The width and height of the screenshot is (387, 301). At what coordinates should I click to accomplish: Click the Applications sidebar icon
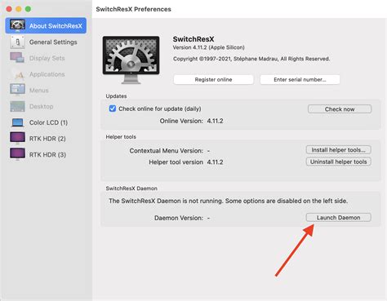pos(17,74)
